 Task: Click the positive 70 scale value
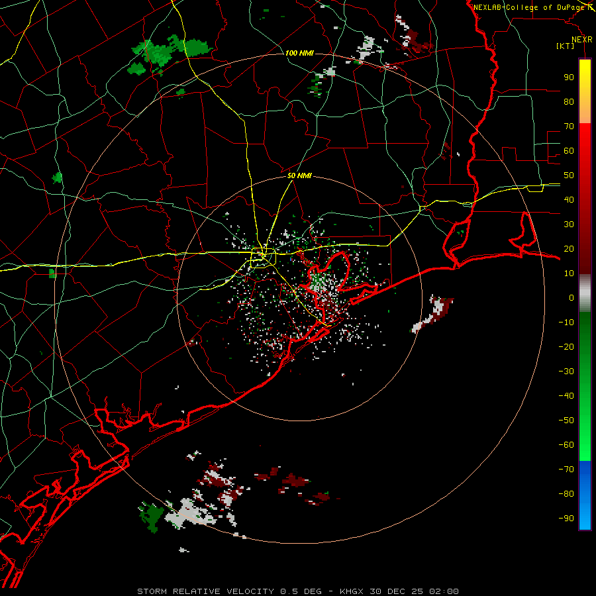click(569, 126)
